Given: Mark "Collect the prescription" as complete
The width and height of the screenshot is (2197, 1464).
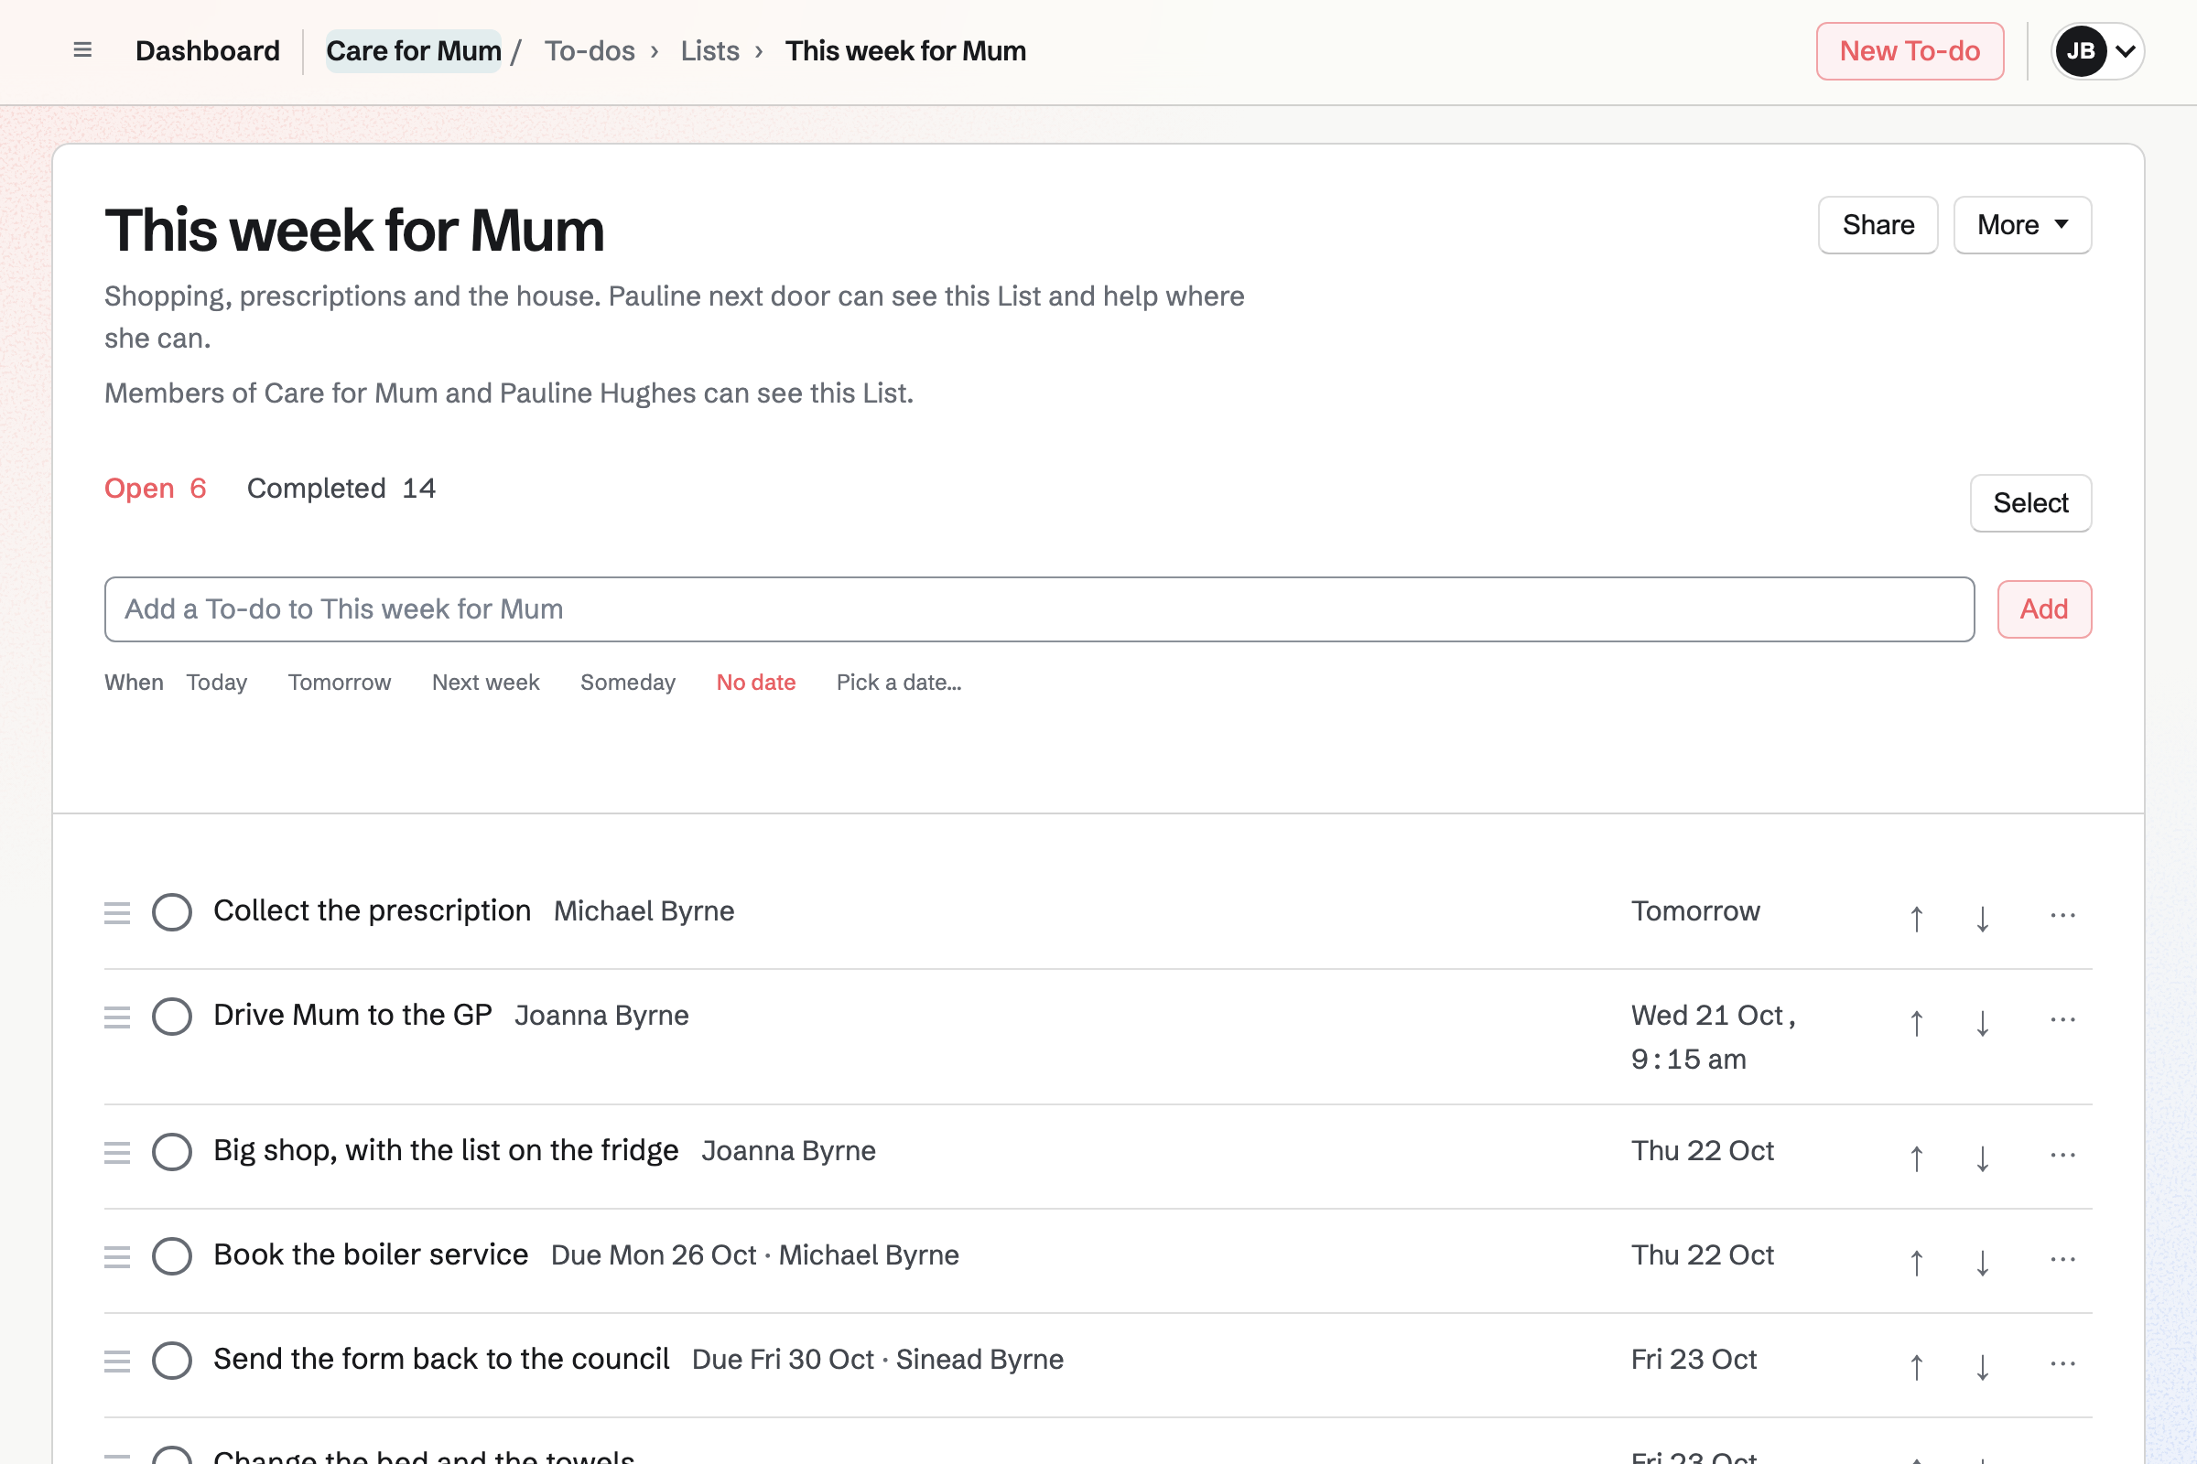Looking at the screenshot, I should pyautogui.click(x=172, y=912).
